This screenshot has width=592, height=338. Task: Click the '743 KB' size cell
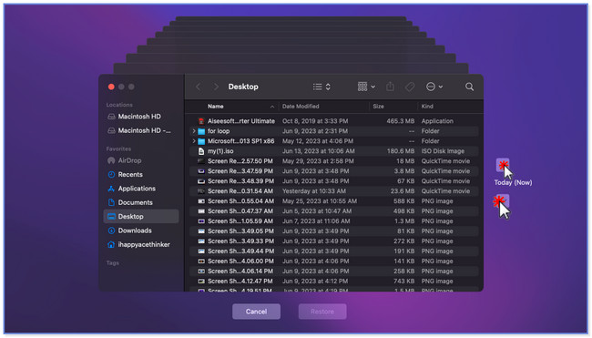click(x=403, y=282)
